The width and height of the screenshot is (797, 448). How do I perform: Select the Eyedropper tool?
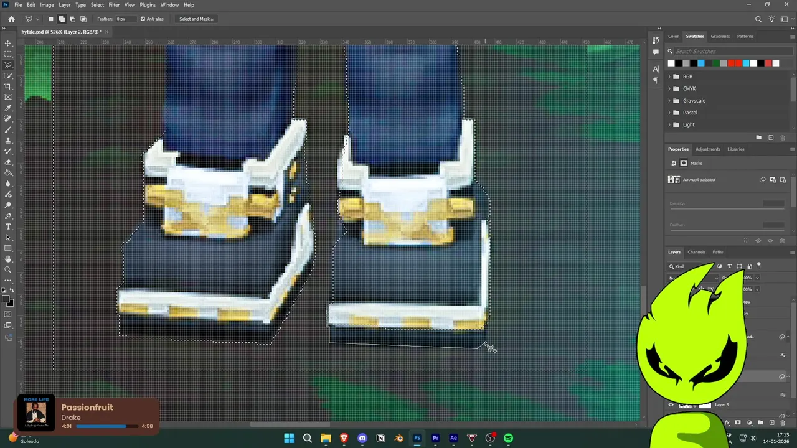(8, 108)
